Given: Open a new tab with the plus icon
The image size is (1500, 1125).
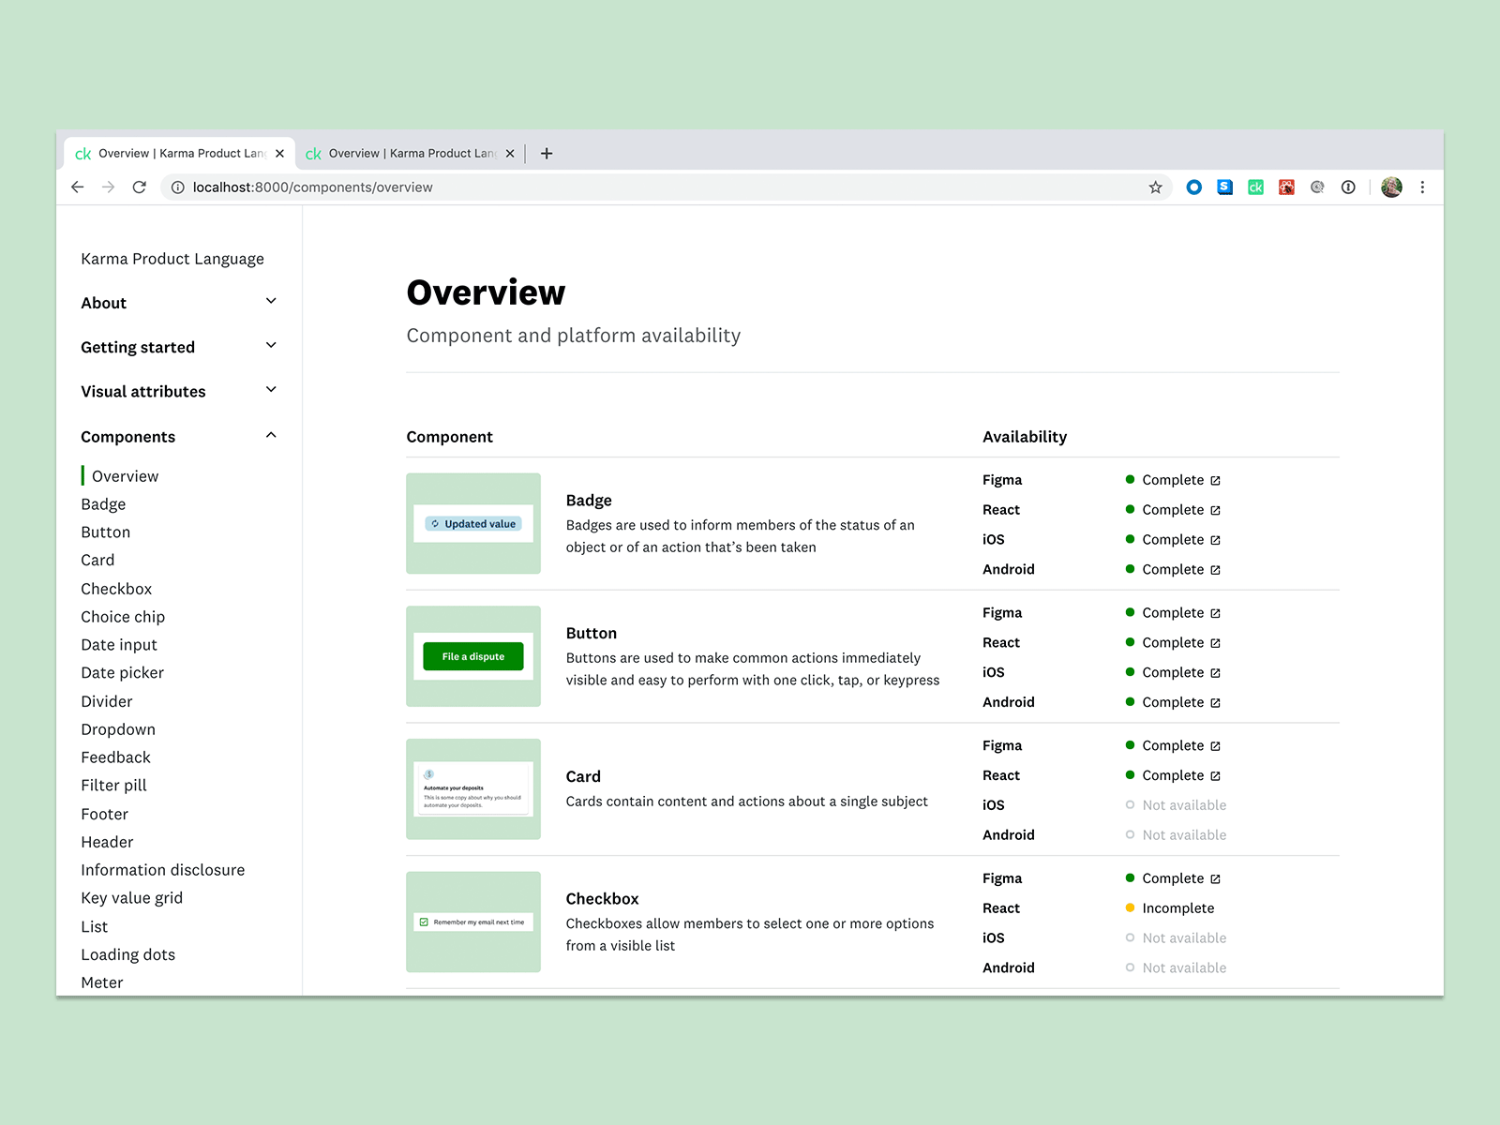Looking at the screenshot, I should [x=547, y=153].
